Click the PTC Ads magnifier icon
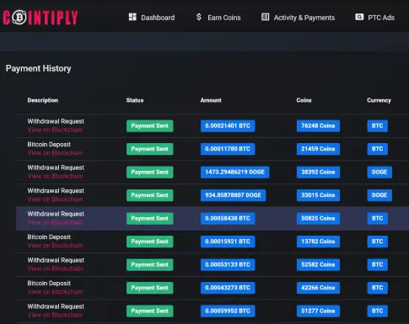The height and width of the screenshot is (324, 409). point(359,17)
